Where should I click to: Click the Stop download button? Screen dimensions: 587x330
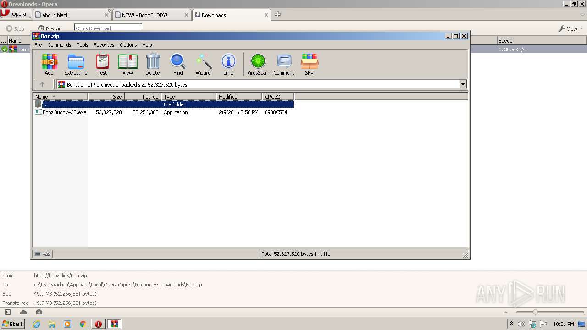[x=15, y=28]
